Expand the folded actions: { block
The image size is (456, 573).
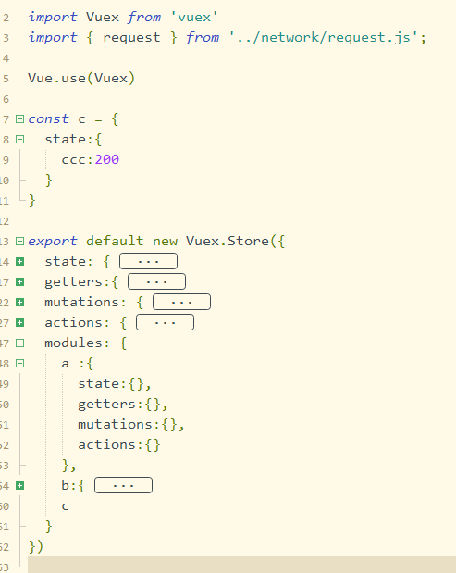[x=19, y=323]
